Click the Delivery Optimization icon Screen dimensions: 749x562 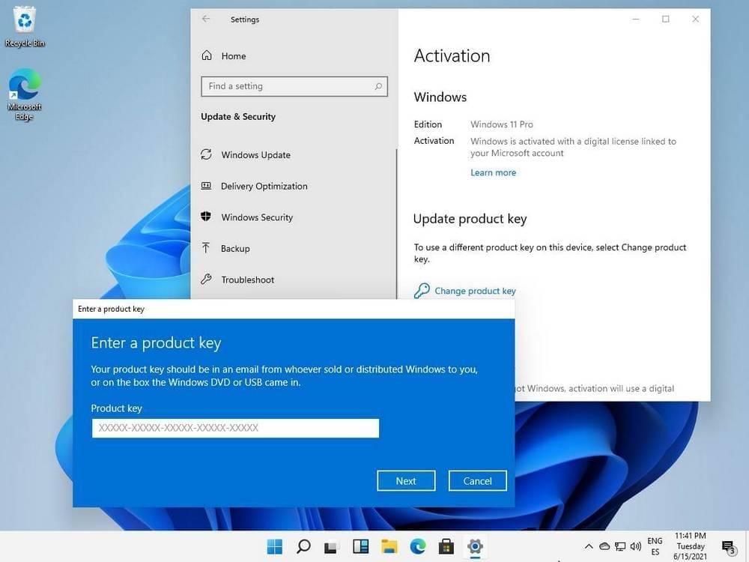206,185
